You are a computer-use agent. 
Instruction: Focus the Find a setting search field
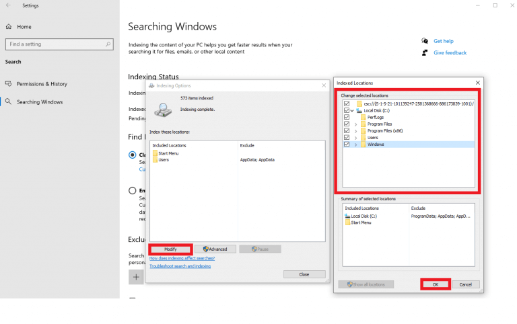click(59, 44)
